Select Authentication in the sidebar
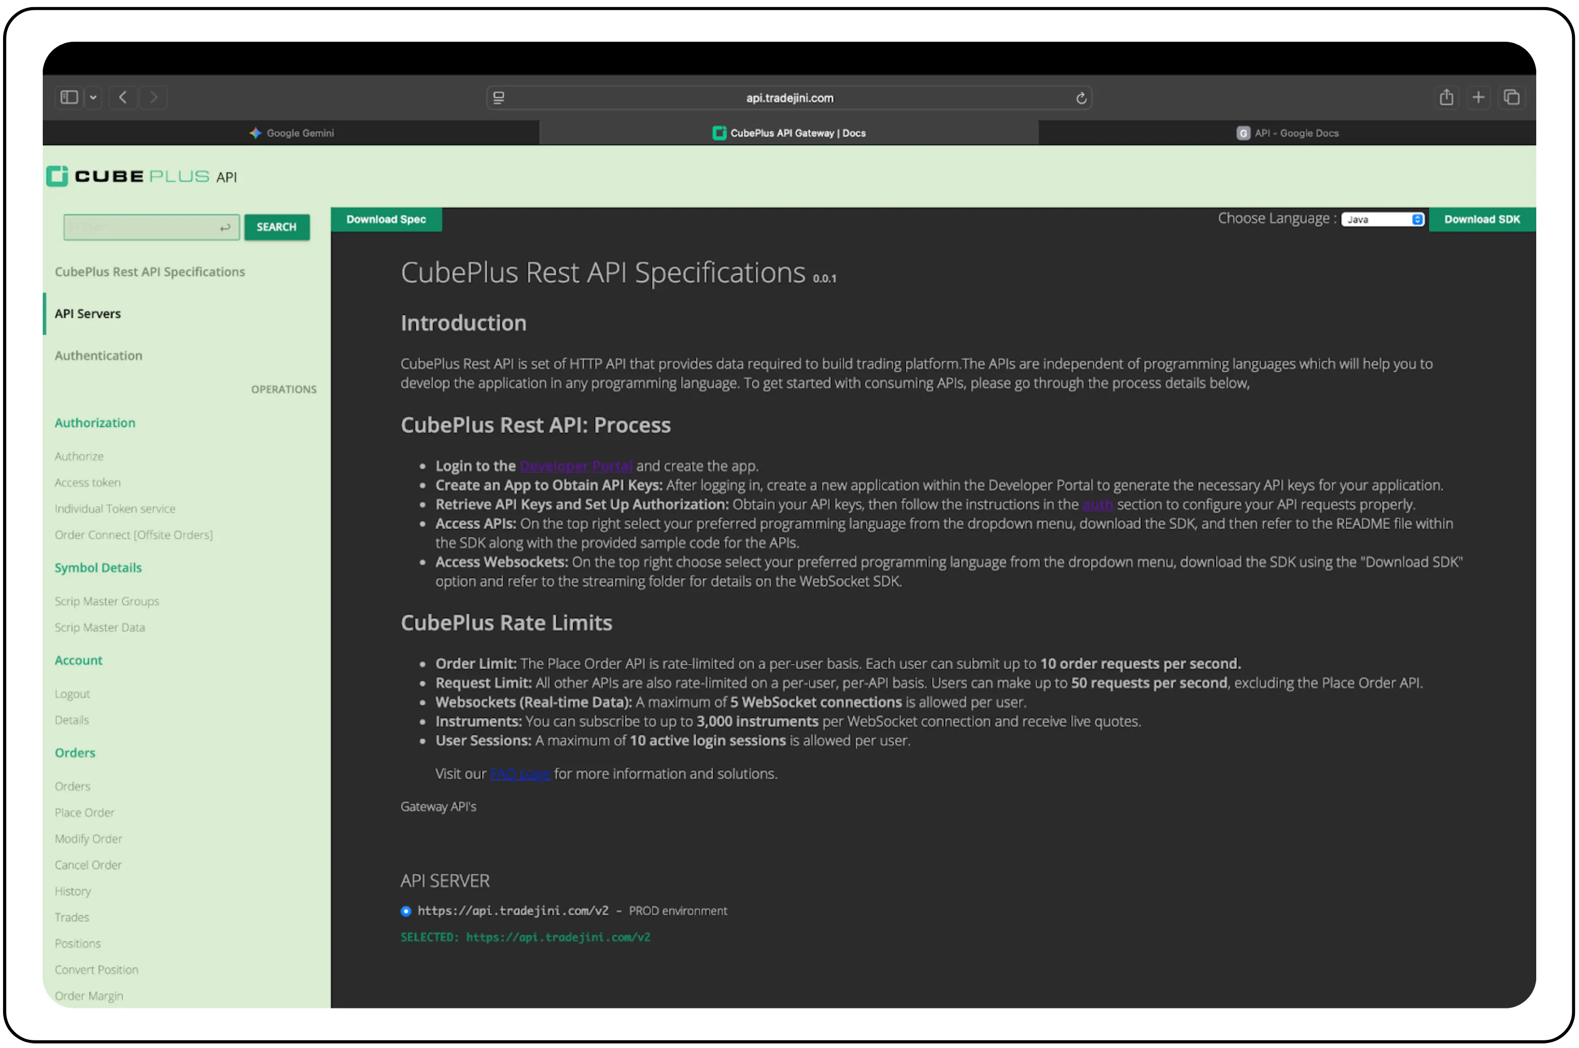This screenshot has height=1048, width=1579. coord(98,355)
